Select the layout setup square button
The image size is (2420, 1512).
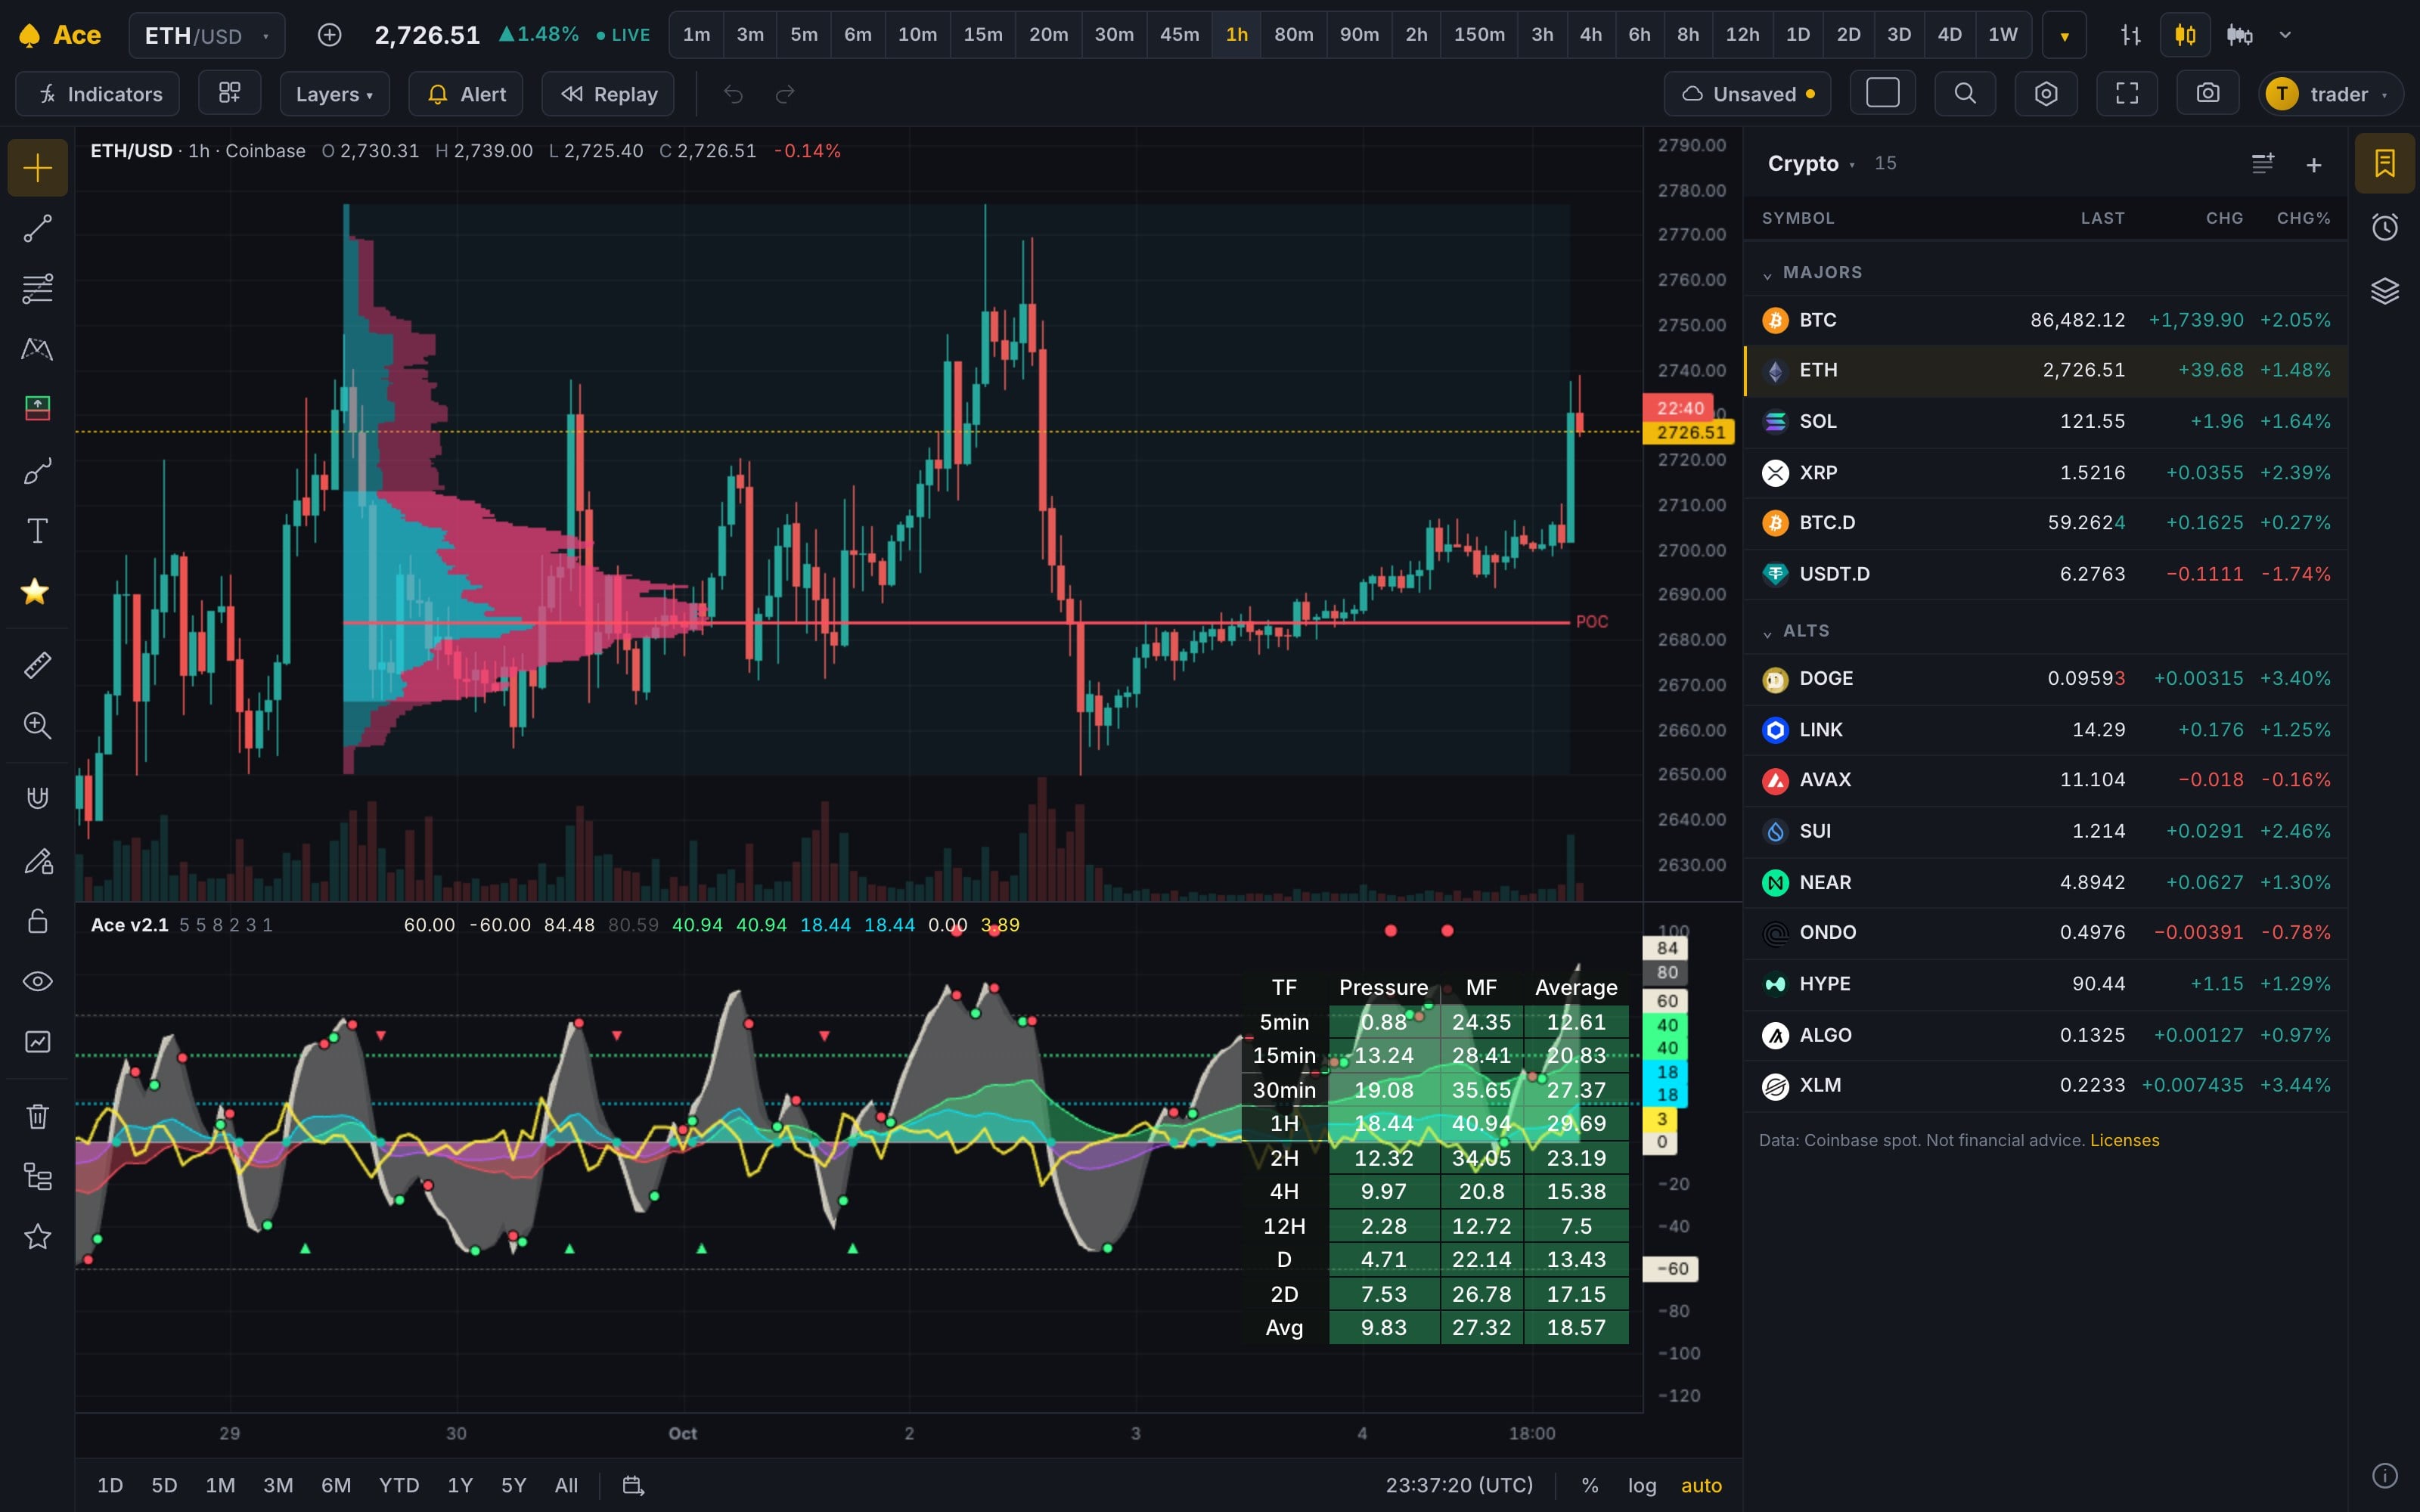[x=1883, y=93]
